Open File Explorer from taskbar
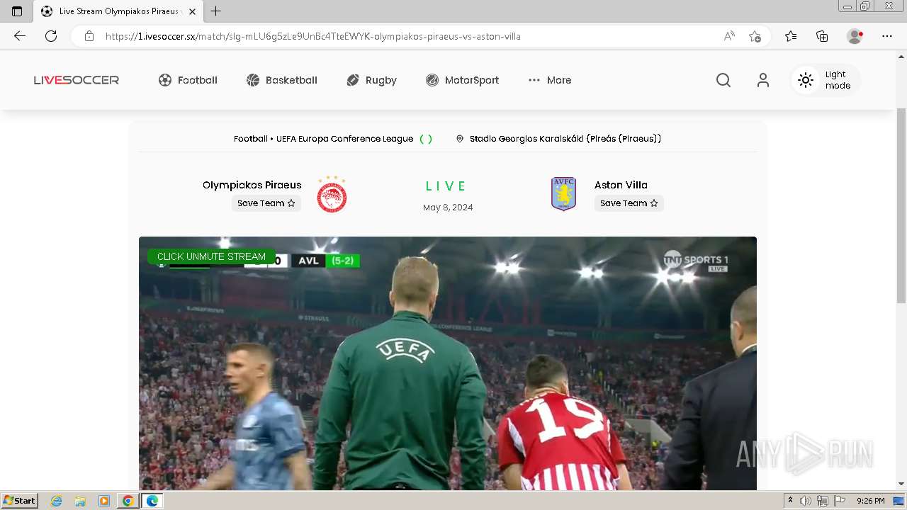The image size is (907, 510). point(80,501)
